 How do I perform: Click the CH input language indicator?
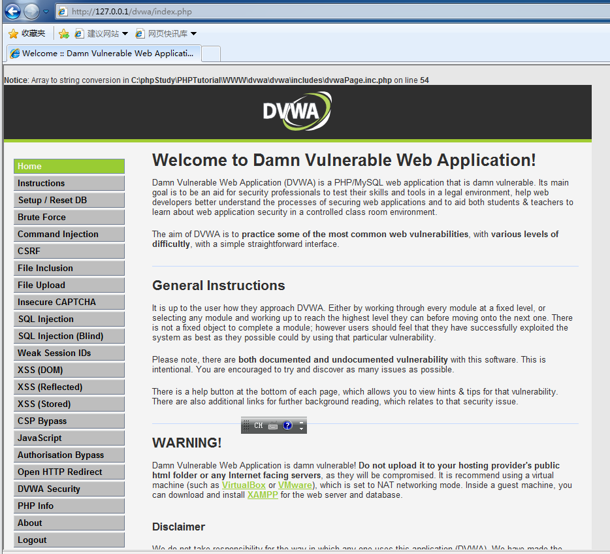(259, 425)
